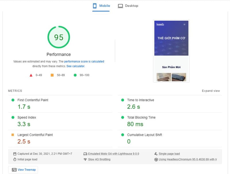The width and height of the screenshot is (230, 174).
Task: Select the Time to Interactive metric
Action: coord(141,100)
